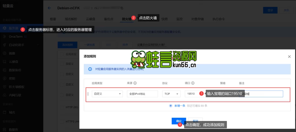296x132 pixels.
Task: Click the 取消 button in the dialog
Action: point(195,121)
